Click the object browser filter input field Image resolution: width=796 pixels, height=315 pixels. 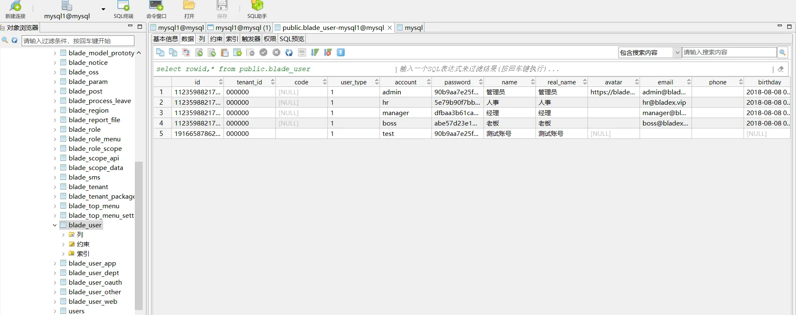[x=78, y=41]
